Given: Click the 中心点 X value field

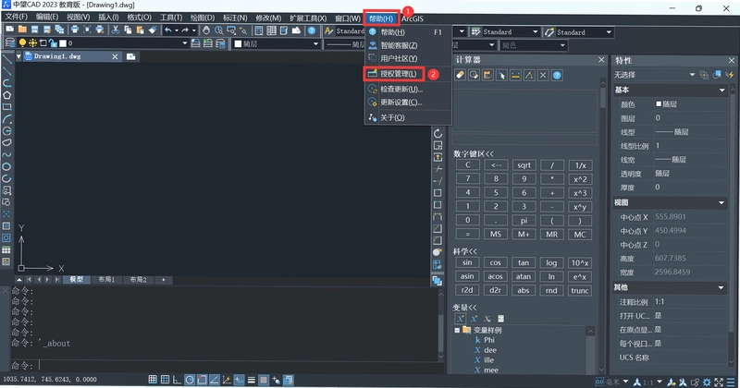Looking at the screenshot, I should (x=690, y=217).
